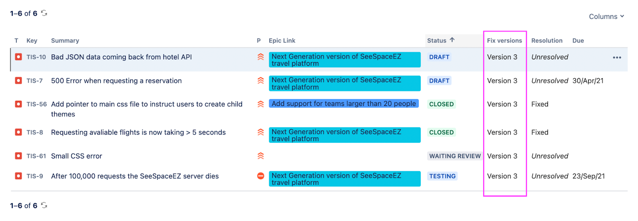Viewport: 638px width, 221px height.
Task: Click the Summary column header
Action: pos(65,41)
